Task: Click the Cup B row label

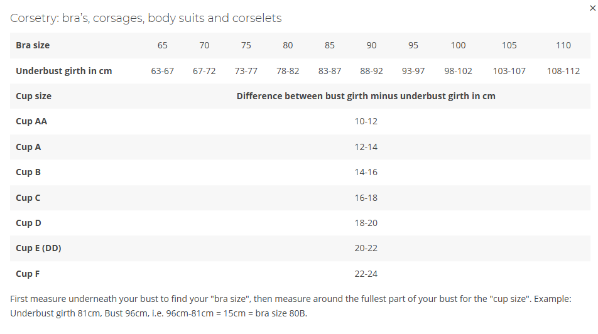Action: click(x=28, y=172)
